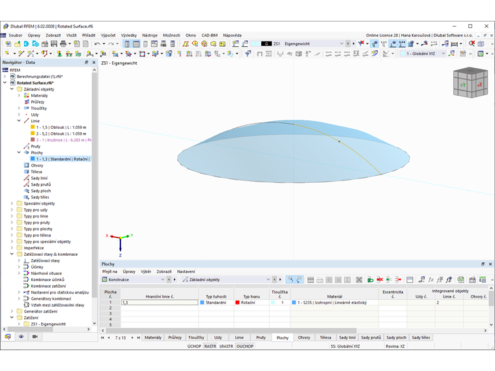
Task: Click the table horizontal scrollbar in Plochy panel
Action: coord(231,330)
